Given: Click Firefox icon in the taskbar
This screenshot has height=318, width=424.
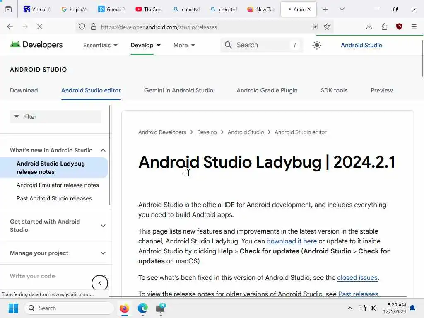Looking at the screenshot, I should 124,308.
